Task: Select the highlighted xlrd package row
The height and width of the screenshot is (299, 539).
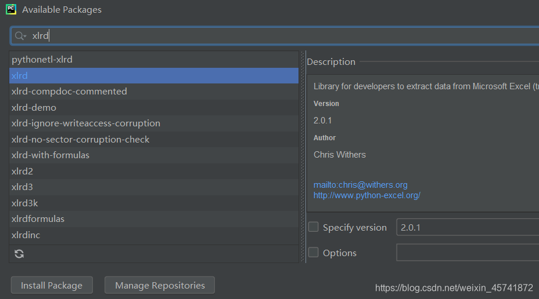Action: coord(154,75)
